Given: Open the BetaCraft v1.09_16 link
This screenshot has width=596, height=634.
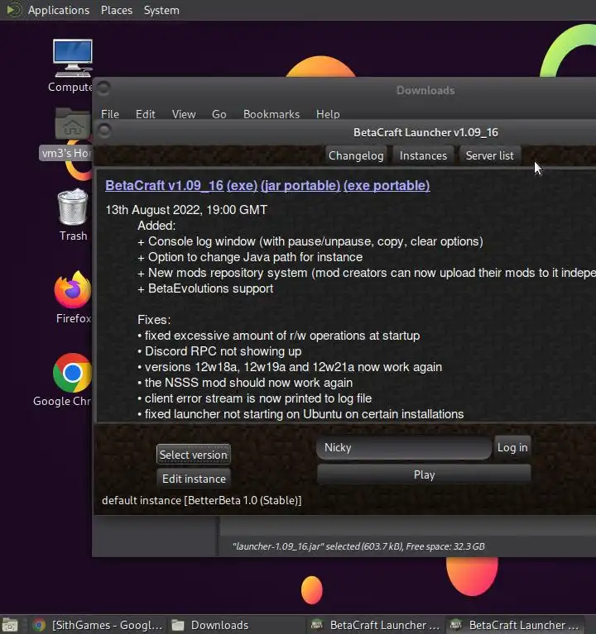Looking at the screenshot, I should [165, 186].
